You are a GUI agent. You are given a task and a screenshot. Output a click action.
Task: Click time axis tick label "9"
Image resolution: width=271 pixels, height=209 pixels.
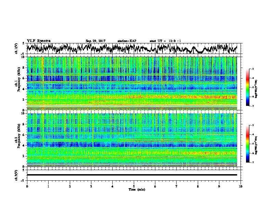pos(219,186)
